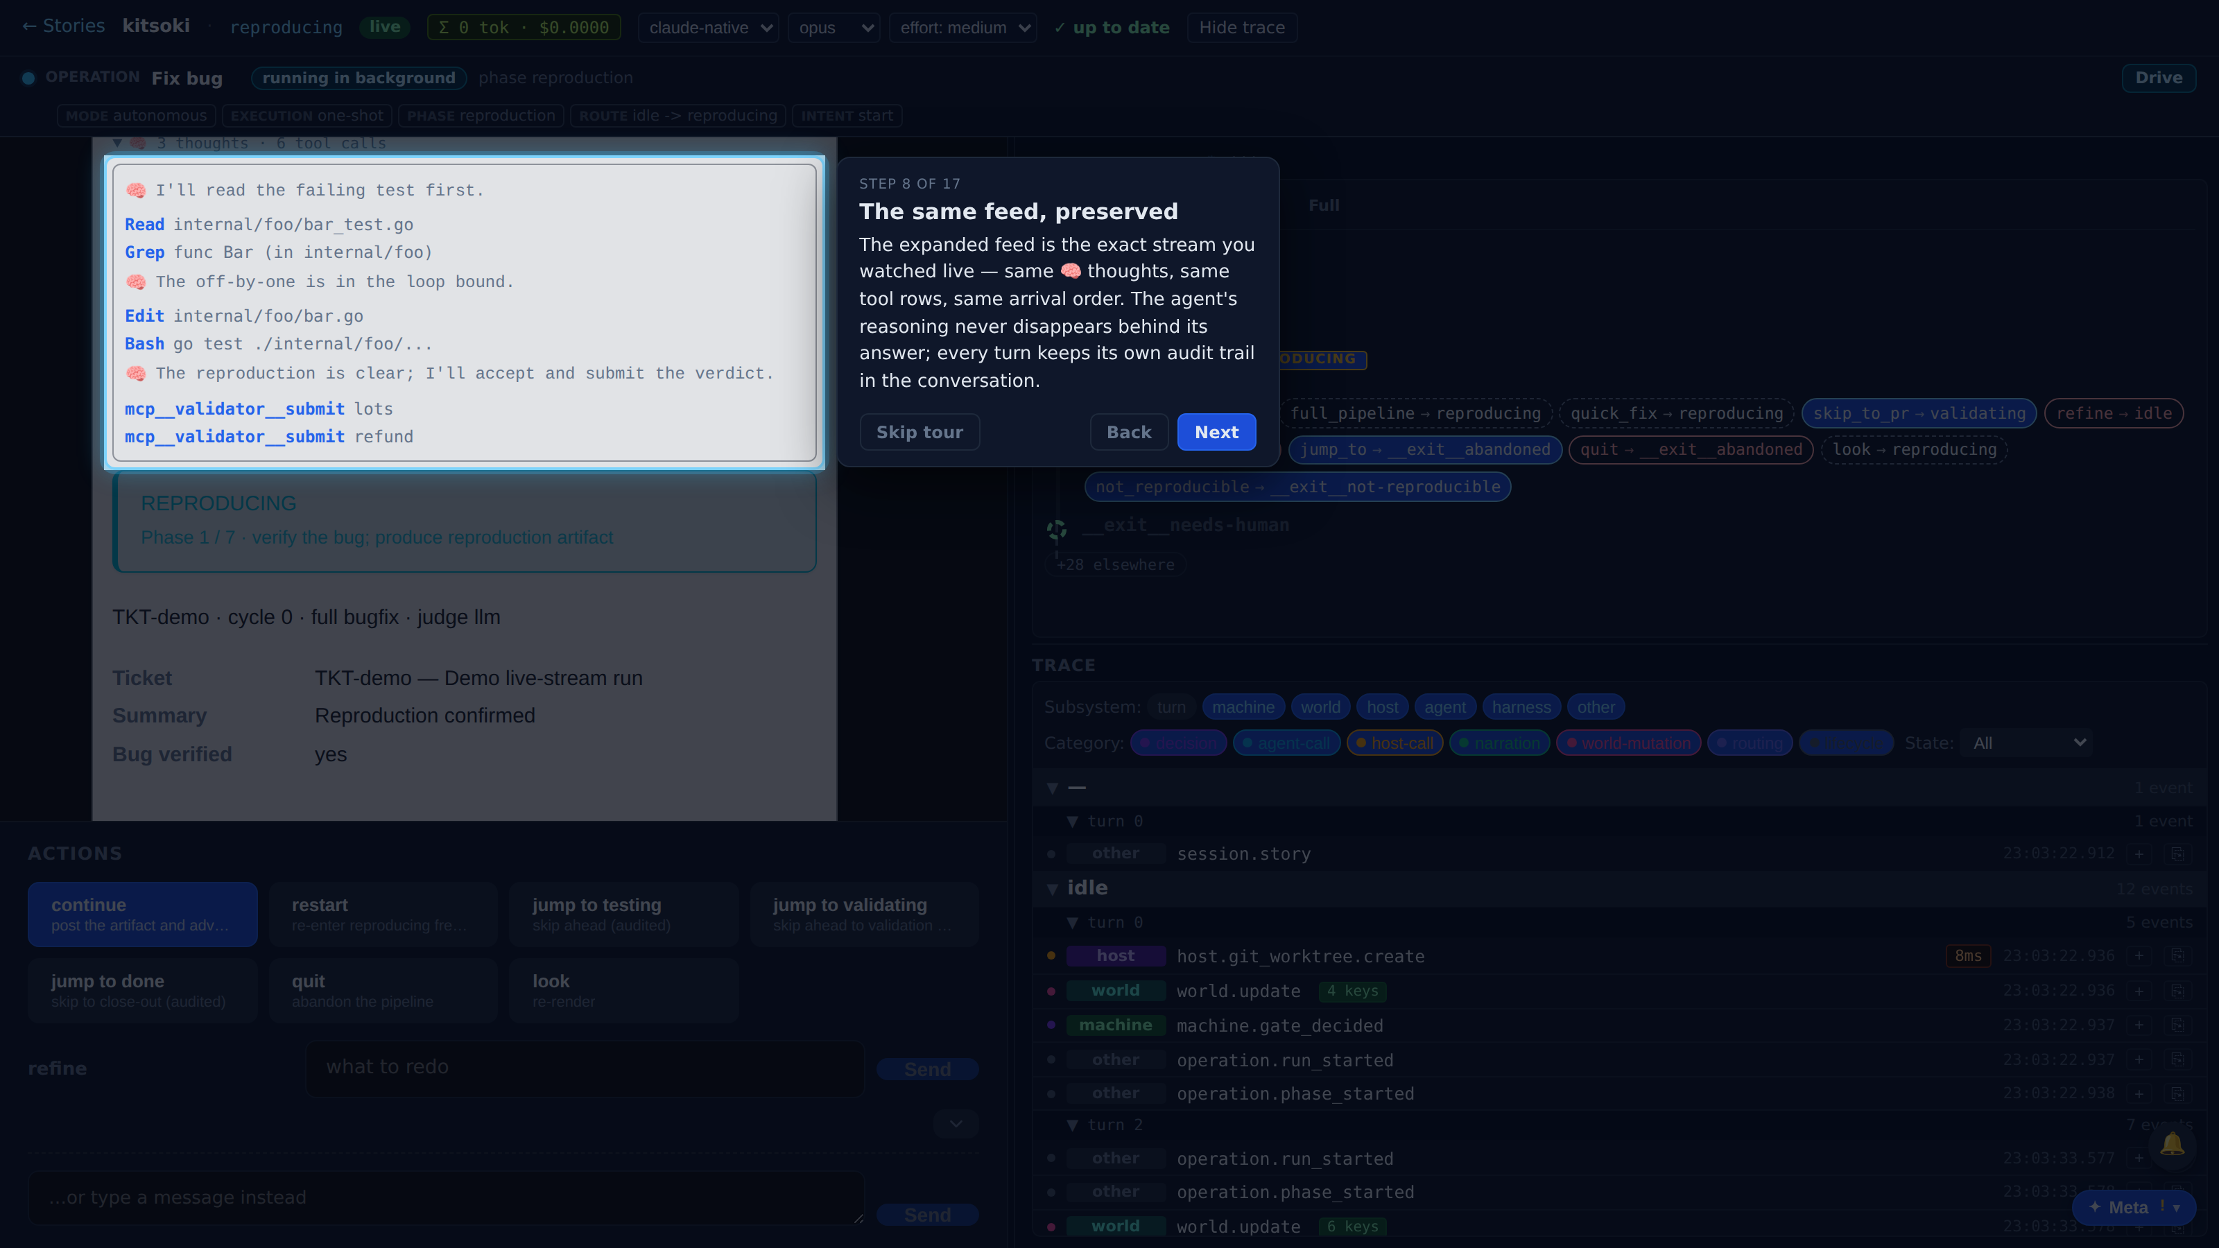Open the State filter dropdown showing All
The image size is (2219, 1248).
(x=2026, y=743)
